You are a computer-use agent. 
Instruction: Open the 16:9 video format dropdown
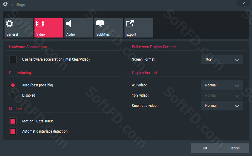[222, 95]
